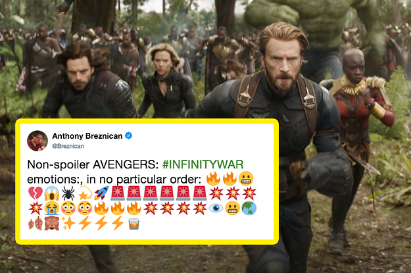Screen dimensions: 411x273
Task: Click the first red siren light emoji
Action: [118, 193]
